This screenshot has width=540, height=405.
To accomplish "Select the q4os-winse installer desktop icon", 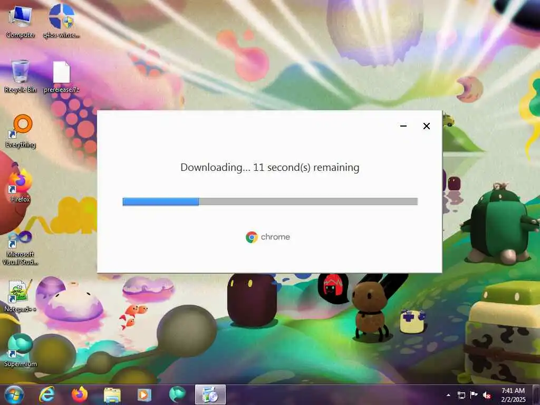I will (x=61, y=22).
